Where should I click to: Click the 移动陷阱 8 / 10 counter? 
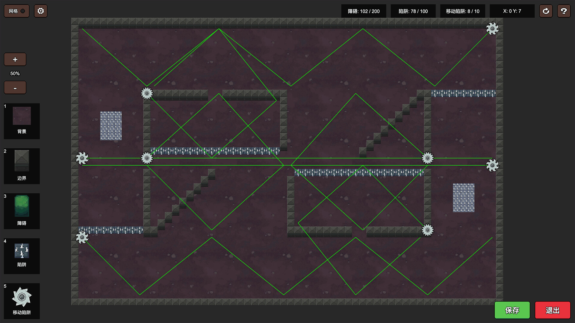[462, 11]
